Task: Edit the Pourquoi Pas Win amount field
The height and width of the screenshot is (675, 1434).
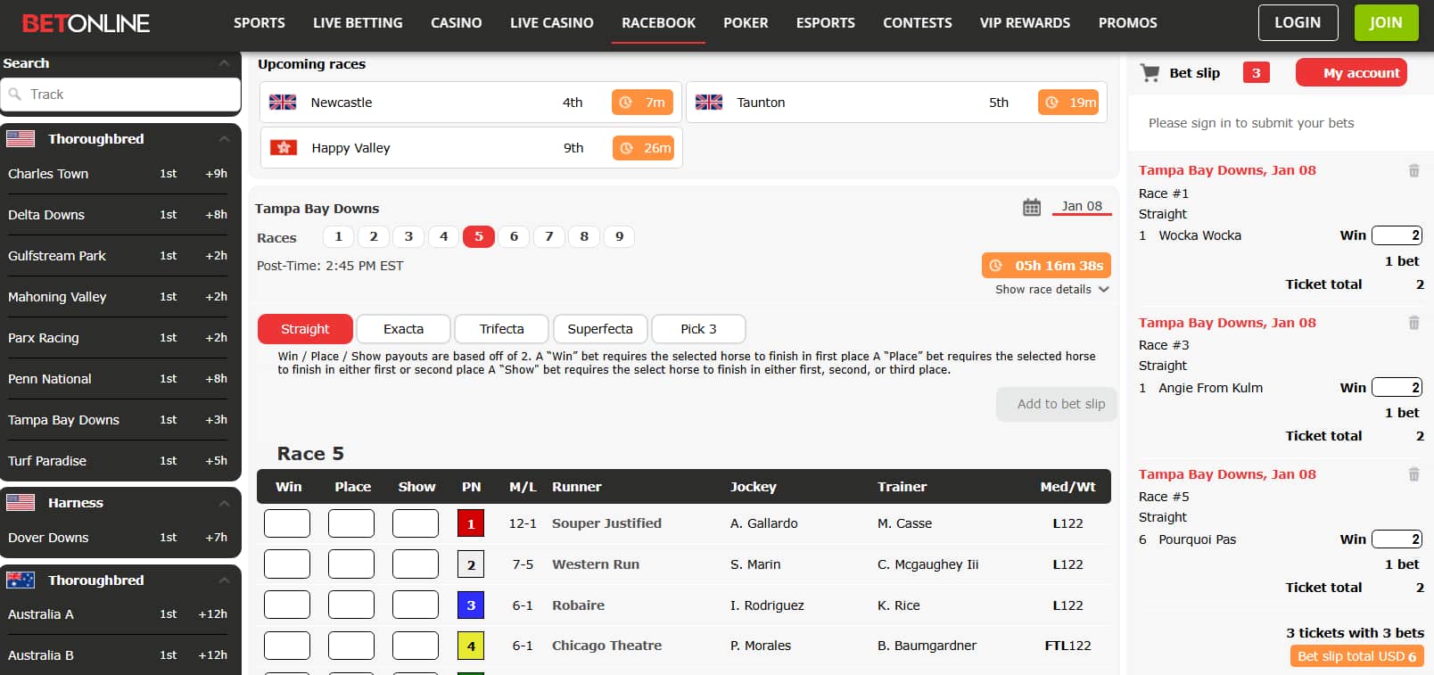Action: [1397, 539]
